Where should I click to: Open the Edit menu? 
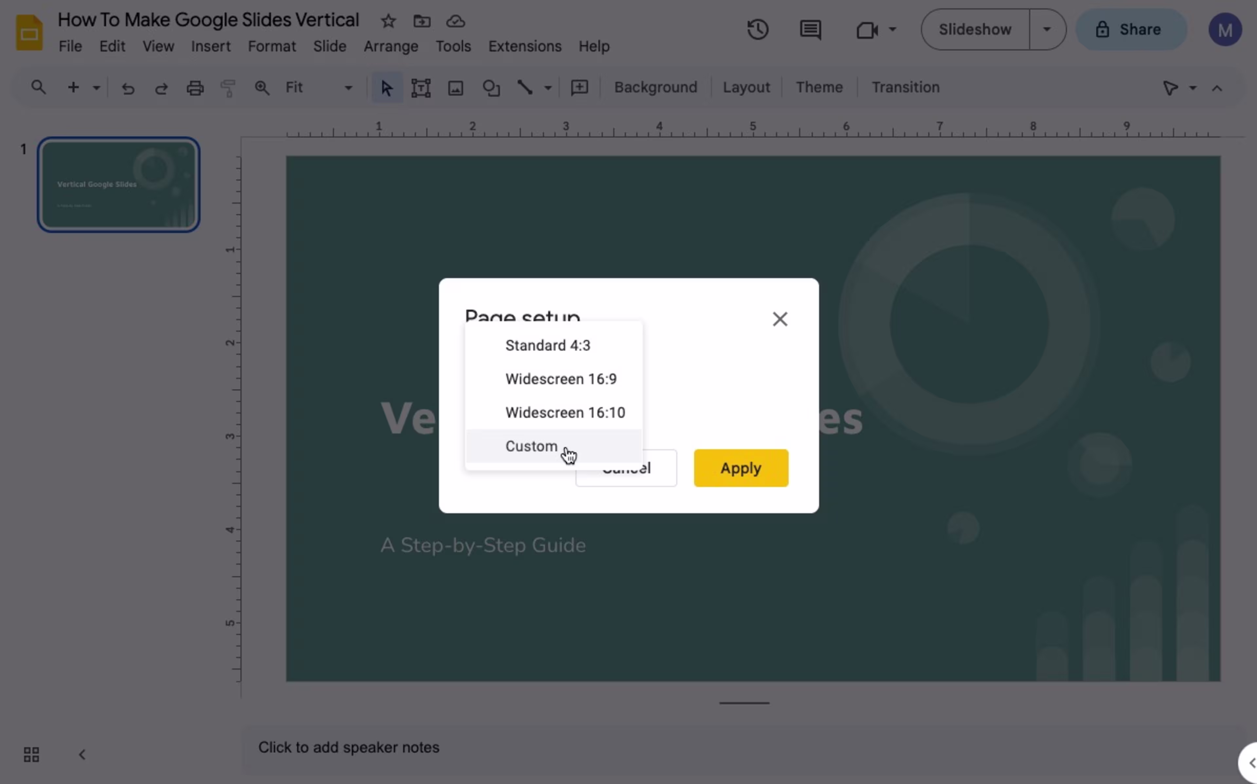[x=112, y=47]
